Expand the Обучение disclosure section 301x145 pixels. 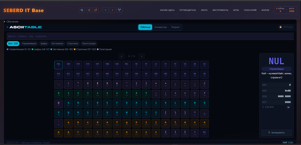[11, 22]
